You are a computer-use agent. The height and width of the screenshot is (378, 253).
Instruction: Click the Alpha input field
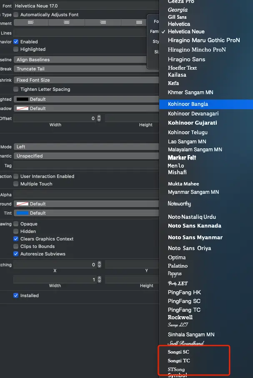click(x=86, y=195)
